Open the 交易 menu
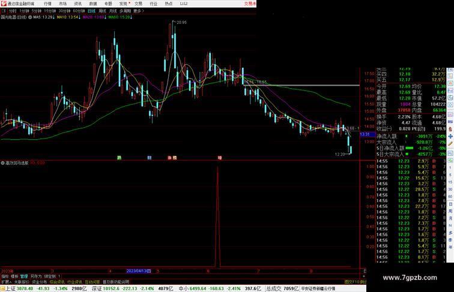454x292 pixels. pos(138,4)
